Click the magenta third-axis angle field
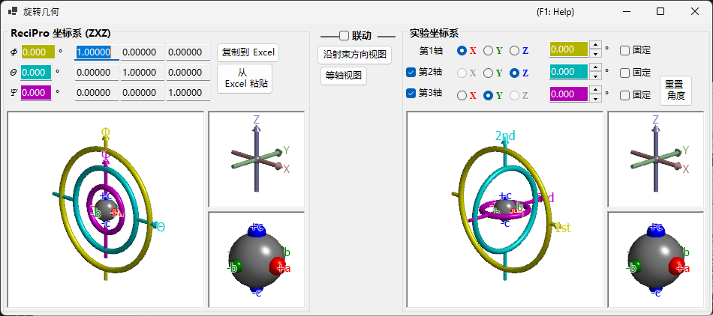 569,94
